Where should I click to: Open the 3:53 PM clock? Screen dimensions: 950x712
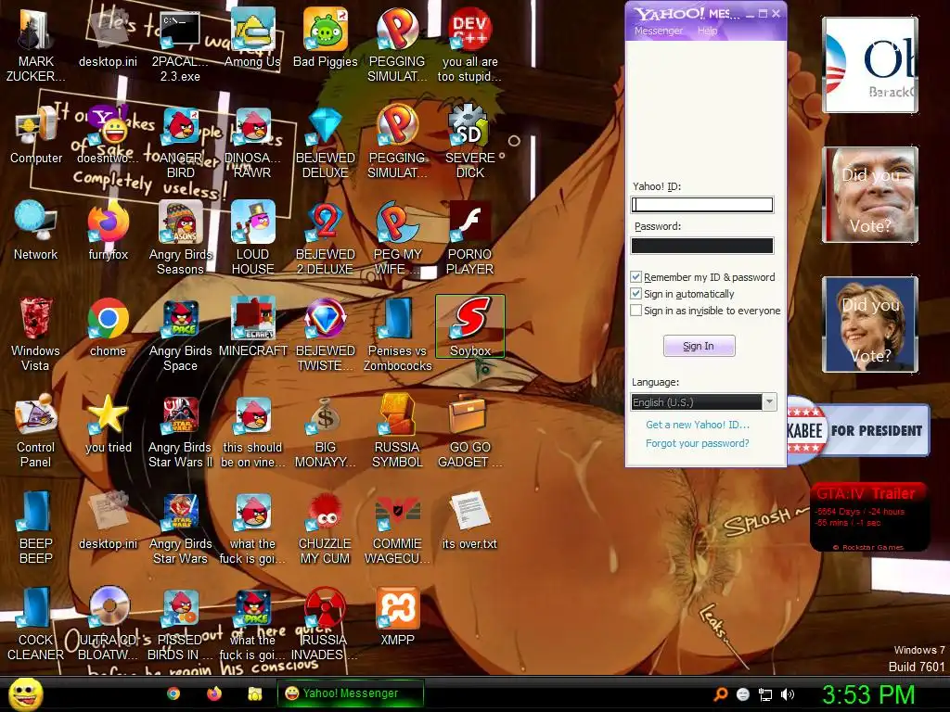click(x=868, y=694)
